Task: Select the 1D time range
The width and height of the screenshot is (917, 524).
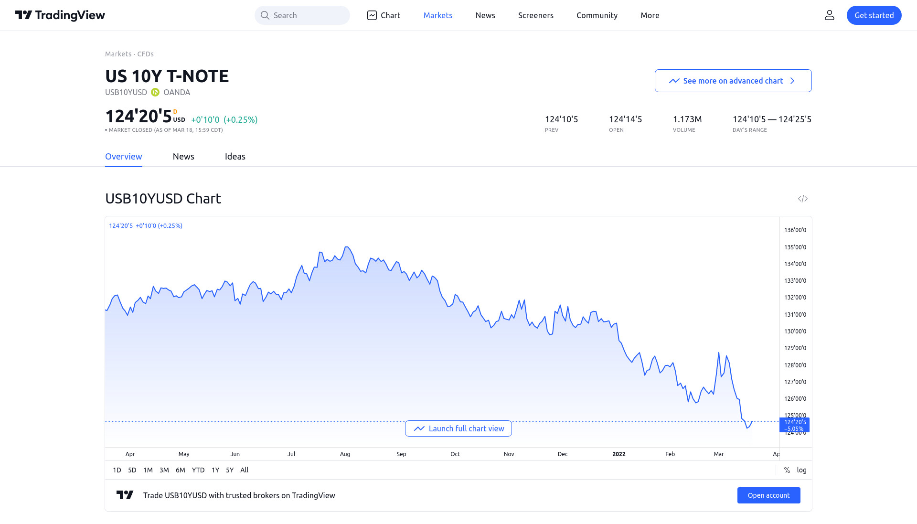Action: click(x=117, y=470)
